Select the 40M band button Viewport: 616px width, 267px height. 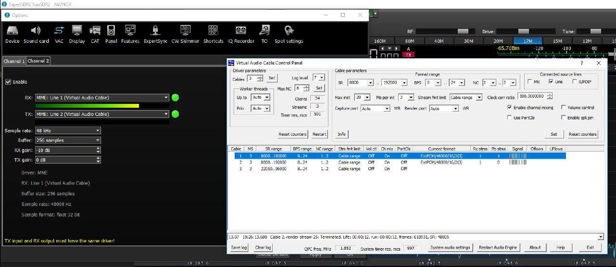[x=439, y=41]
